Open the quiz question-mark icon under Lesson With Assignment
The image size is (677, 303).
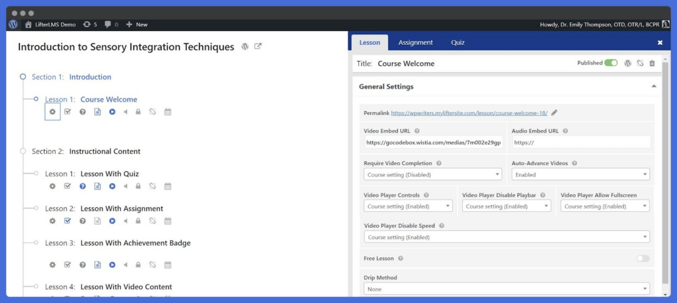point(83,220)
